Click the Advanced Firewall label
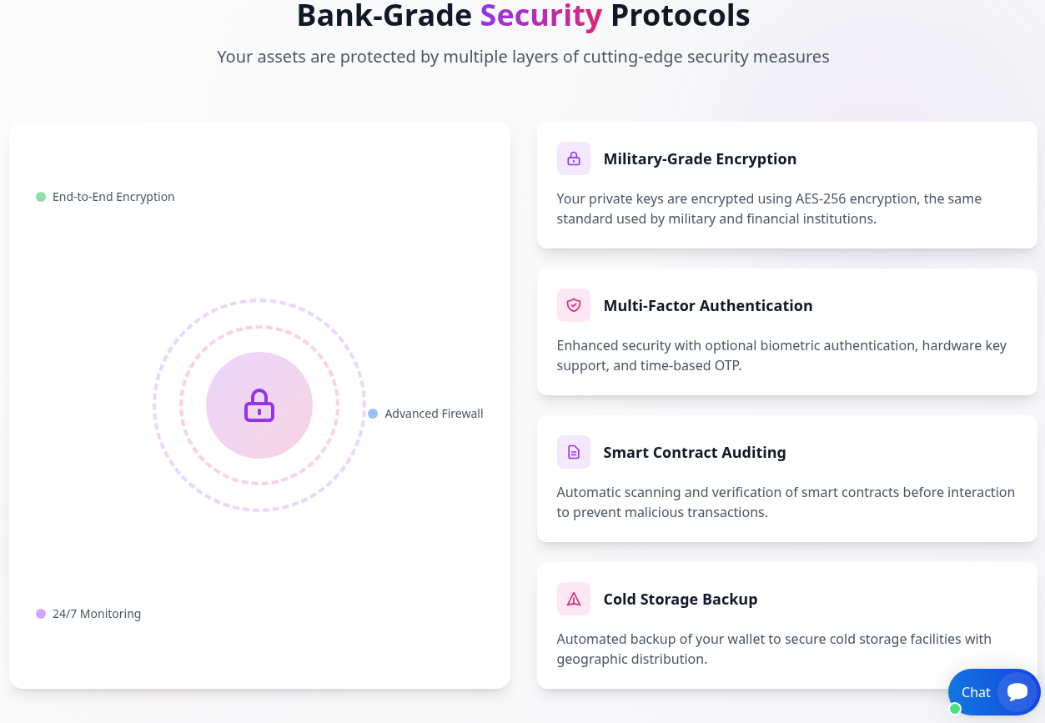1045x723 pixels. point(434,414)
